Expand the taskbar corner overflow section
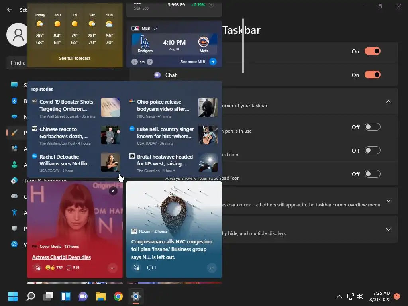This screenshot has width=408, height=306. (x=388, y=201)
